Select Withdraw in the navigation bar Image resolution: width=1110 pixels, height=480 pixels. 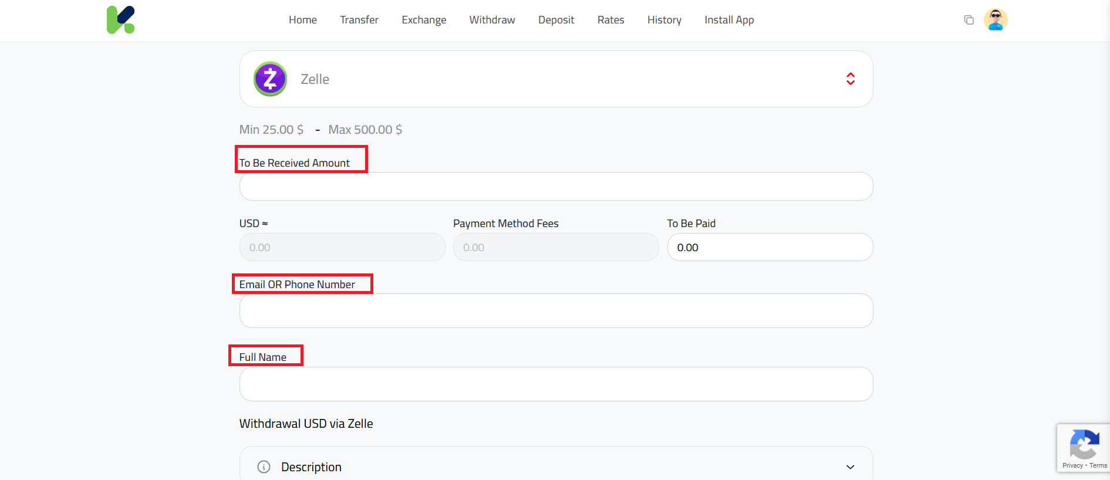[x=492, y=20]
